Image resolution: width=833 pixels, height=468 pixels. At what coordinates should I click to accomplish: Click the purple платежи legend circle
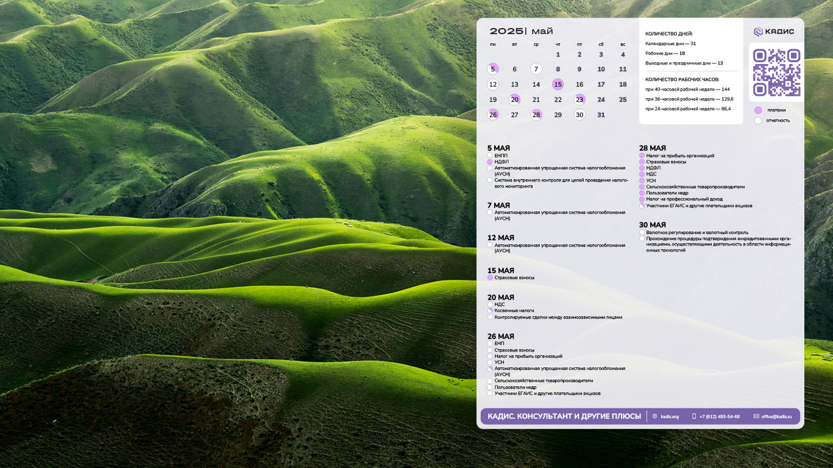pos(758,110)
